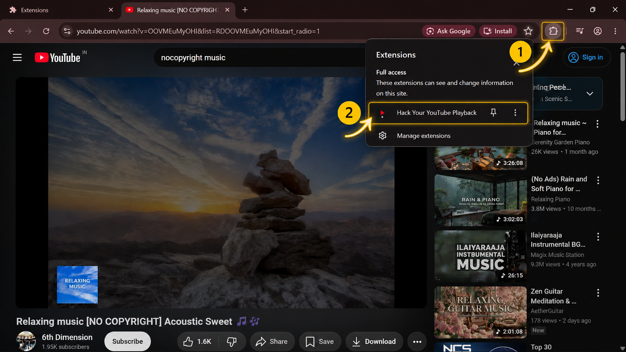Open more actions below the video

[417, 342]
